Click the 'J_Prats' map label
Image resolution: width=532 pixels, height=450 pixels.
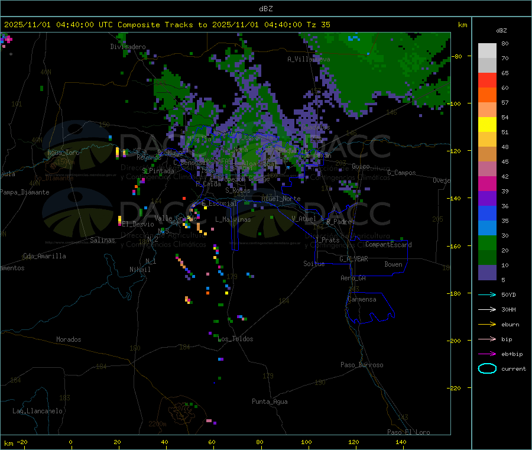(327, 240)
